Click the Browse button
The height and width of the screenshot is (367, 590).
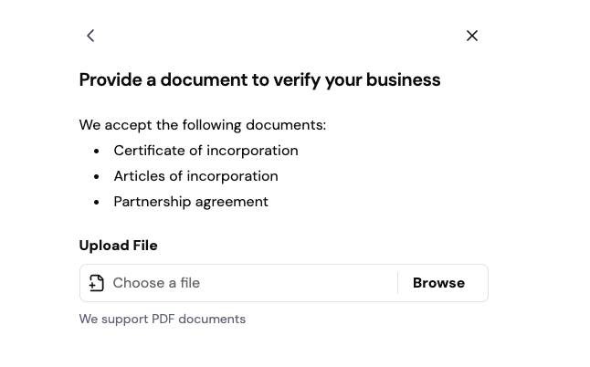tap(438, 283)
